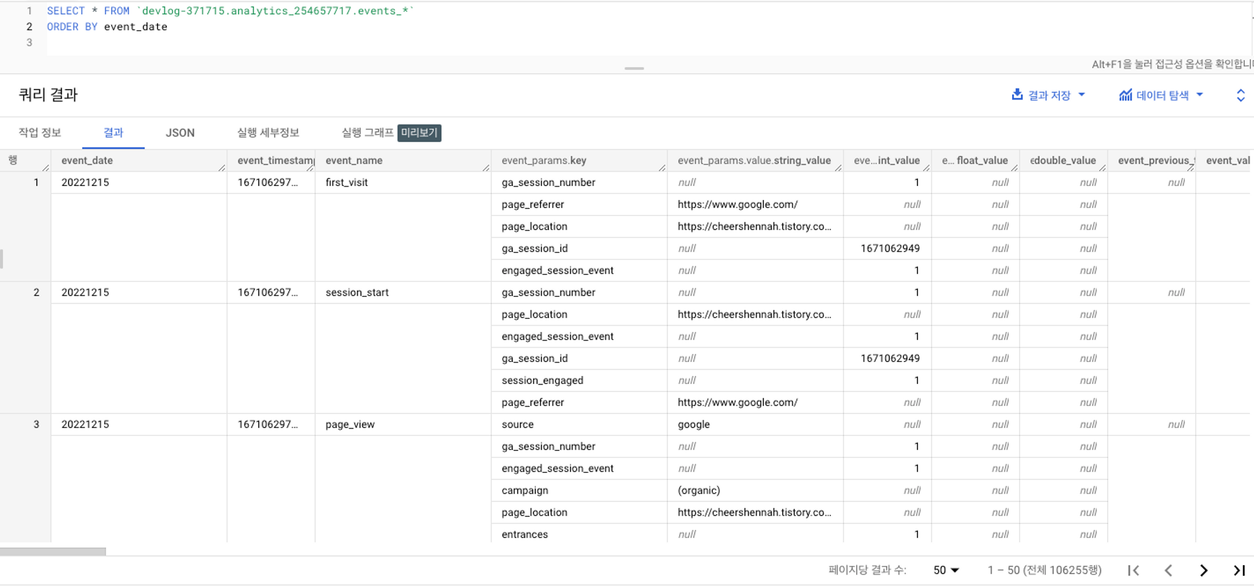Open the 데이터 탐색 dropdown arrow

(x=1199, y=95)
